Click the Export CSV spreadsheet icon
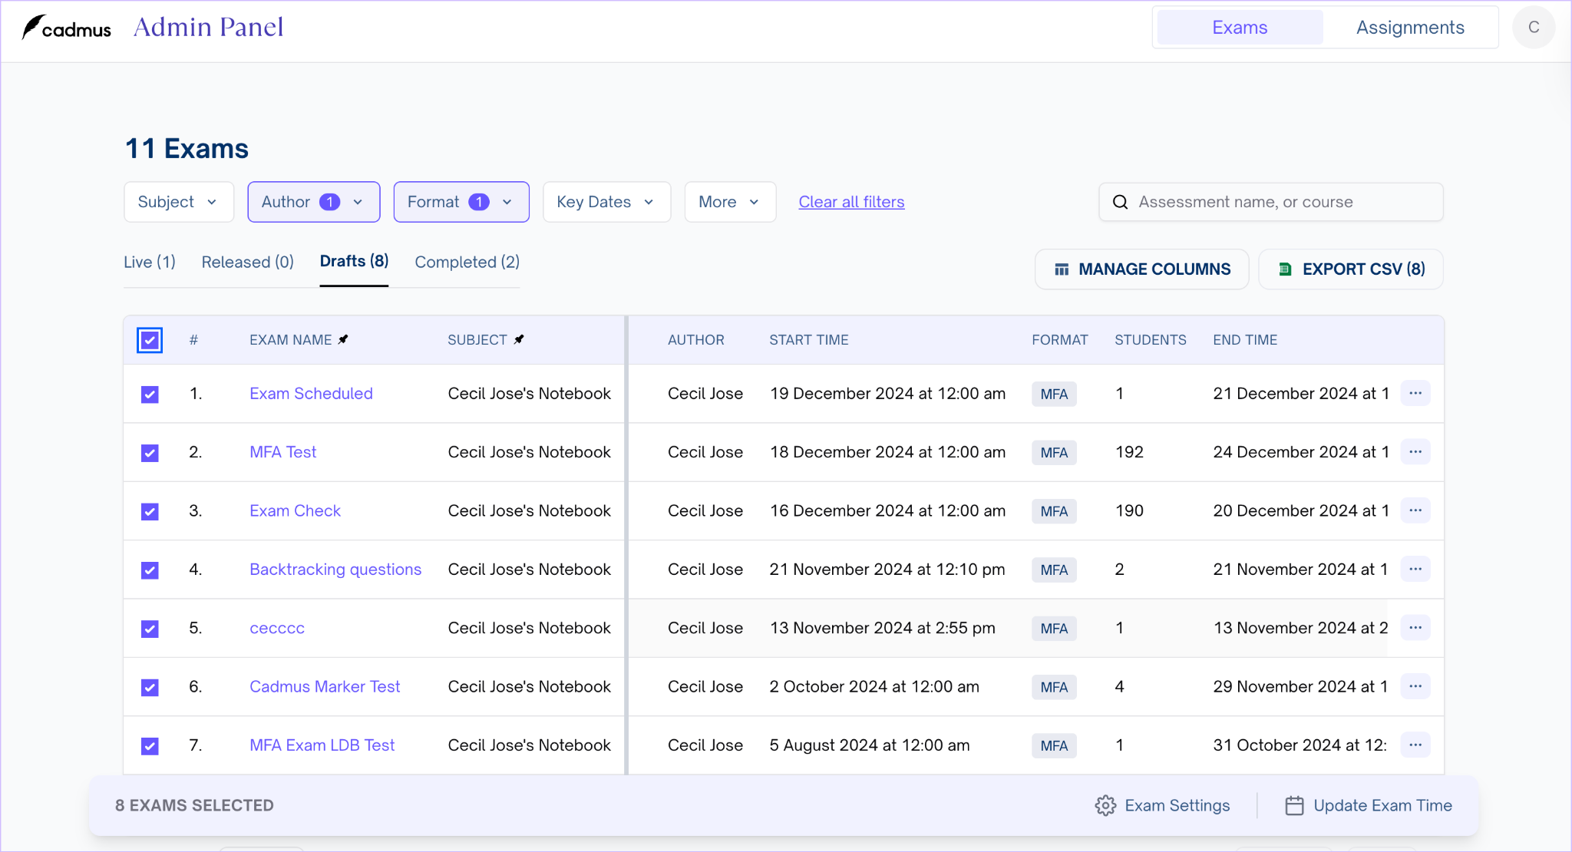Screen dimensions: 1572x852 click(x=1285, y=269)
